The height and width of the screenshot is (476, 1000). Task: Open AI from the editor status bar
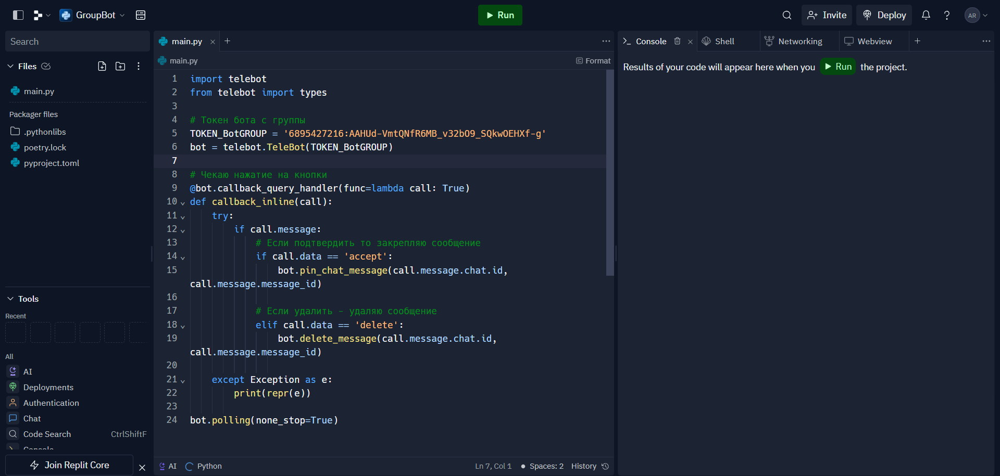coord(168,466)
